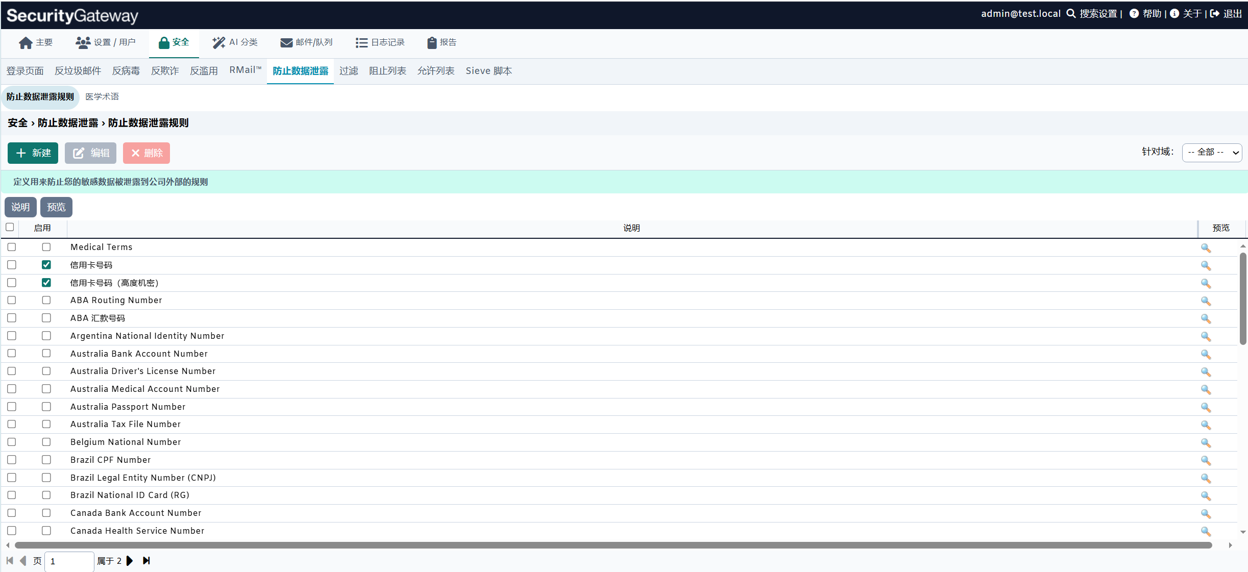Click the about info icon
Image resolution: width=1248 pixels, height=572 pixels.
1174,14
